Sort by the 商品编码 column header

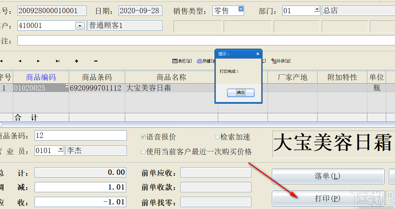pyautogui.click(x=41, y=77)
